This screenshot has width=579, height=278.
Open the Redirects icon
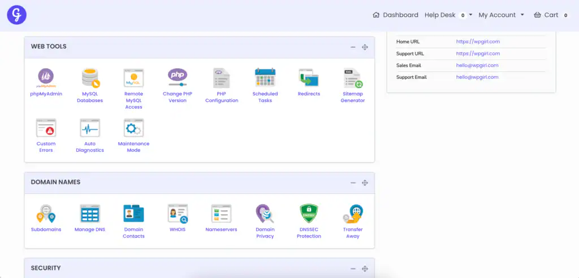309,78
